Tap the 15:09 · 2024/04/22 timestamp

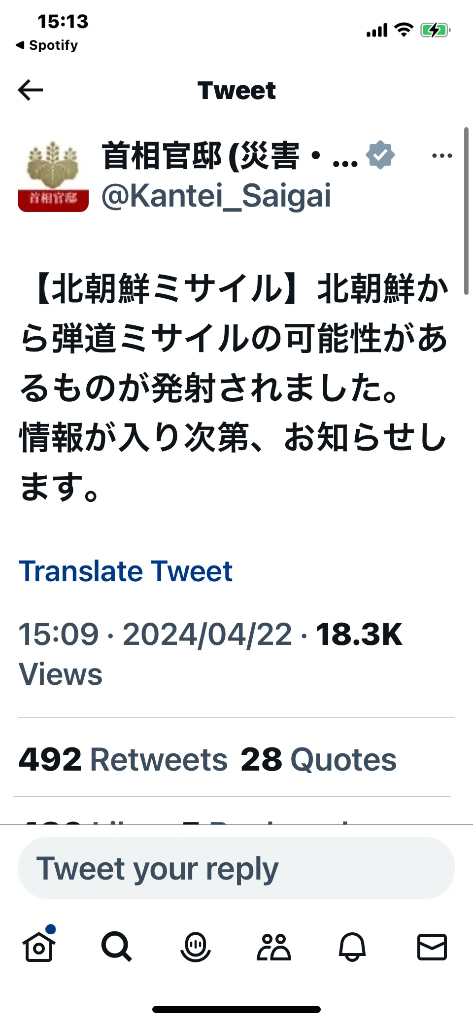(155, 634)
